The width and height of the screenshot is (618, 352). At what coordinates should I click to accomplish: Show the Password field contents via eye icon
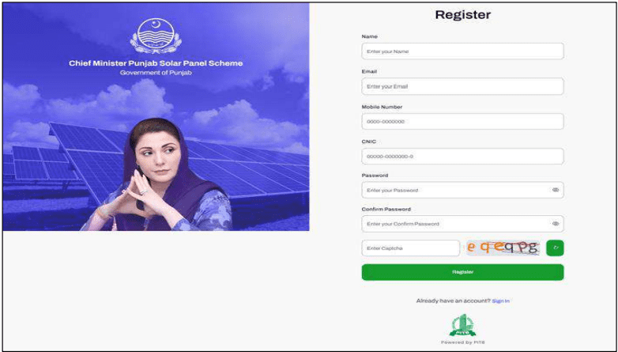[x=556, y=190]
